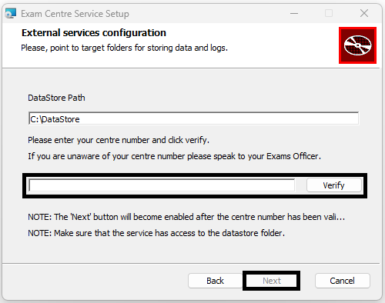Select the 'External services configuration' heading

click(x=94, y=33)
